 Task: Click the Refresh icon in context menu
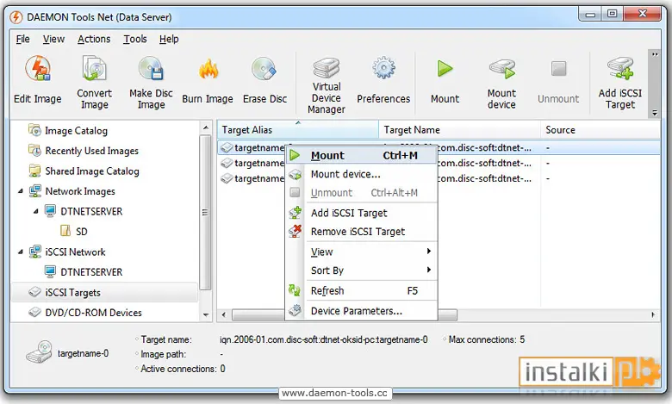(295, 290)
